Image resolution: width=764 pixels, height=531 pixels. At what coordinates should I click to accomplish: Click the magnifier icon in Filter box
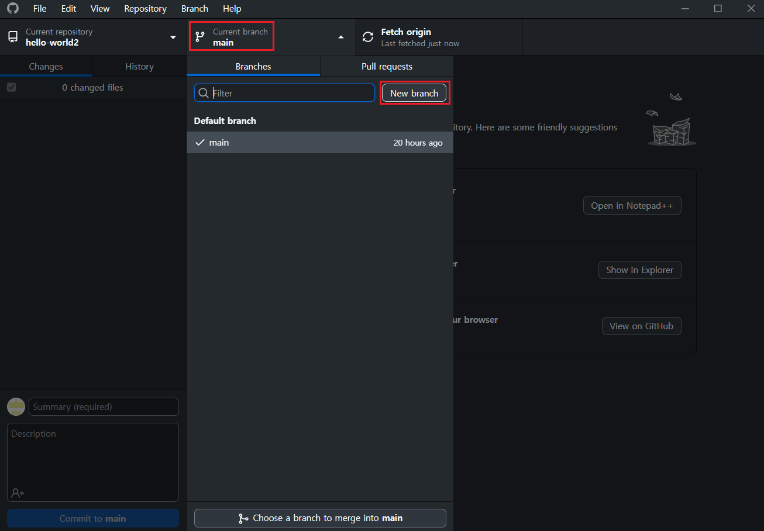tap(204, 93)
